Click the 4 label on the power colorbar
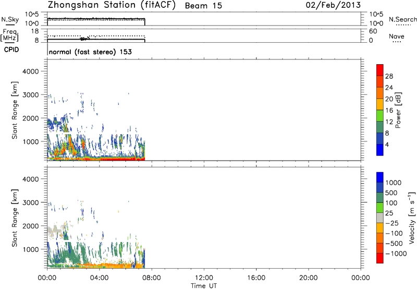417x289 pixels. click(387, 145)
